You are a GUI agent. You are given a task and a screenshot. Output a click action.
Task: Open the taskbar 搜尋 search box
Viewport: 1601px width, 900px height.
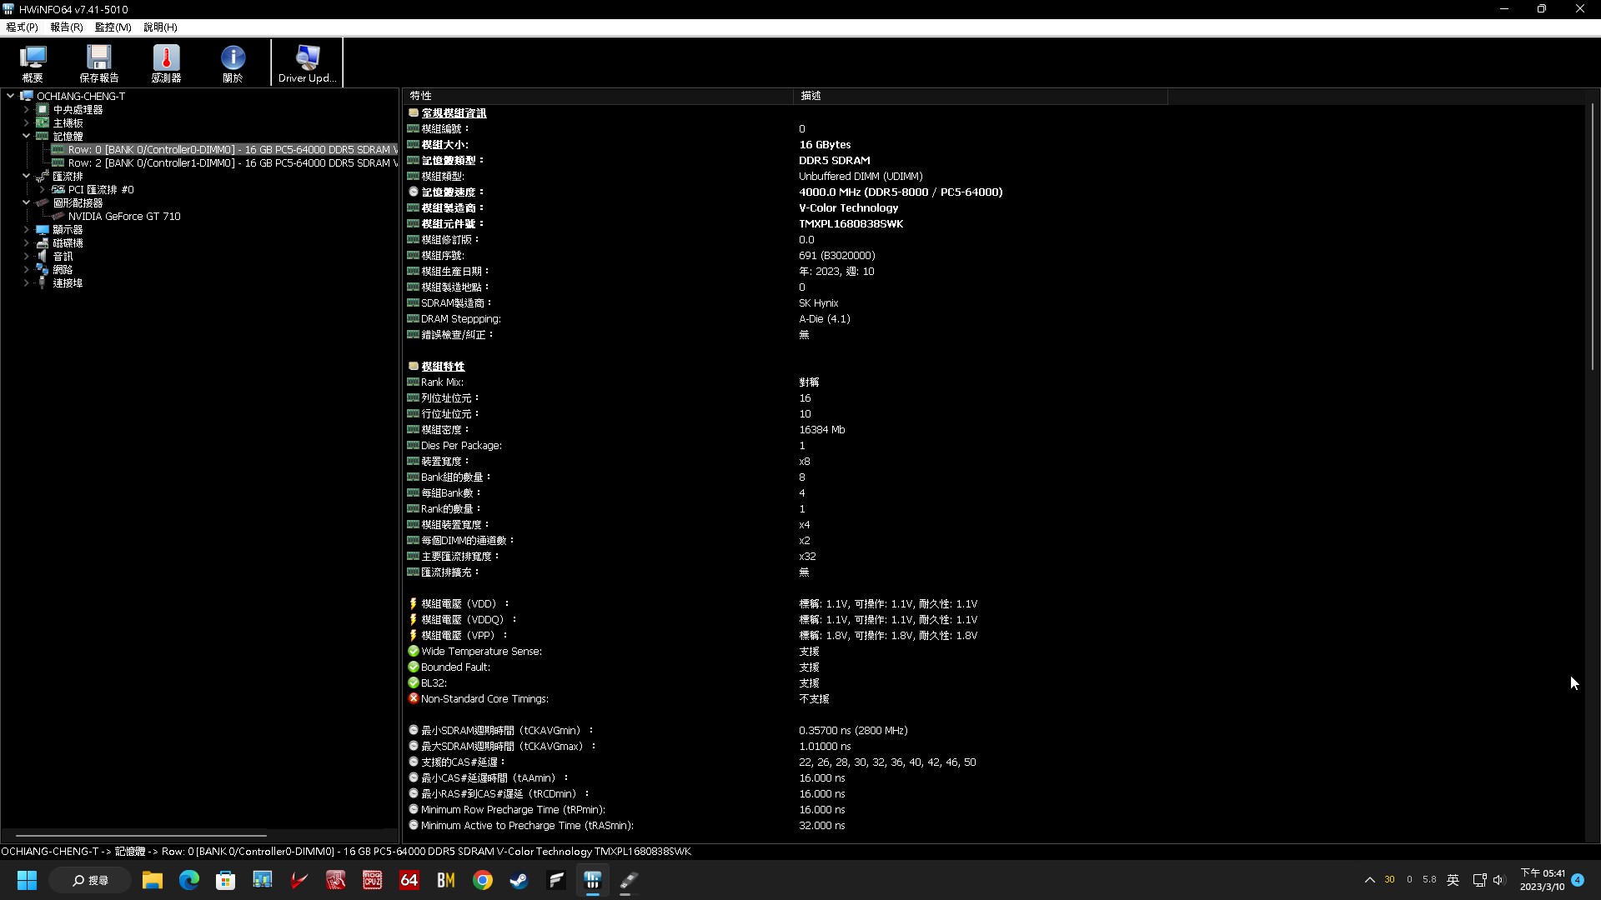[x=90, y=881]
